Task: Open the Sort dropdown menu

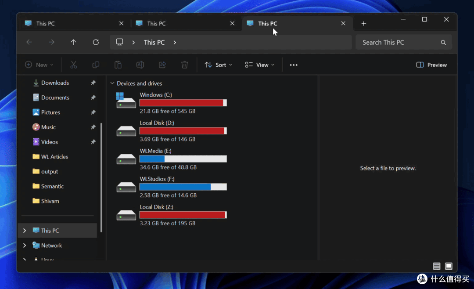Action: pyautogui.click(x=218, y=65)
